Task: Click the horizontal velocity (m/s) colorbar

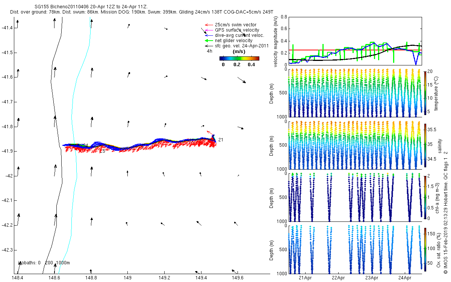Action: click(x=239, y=58)
